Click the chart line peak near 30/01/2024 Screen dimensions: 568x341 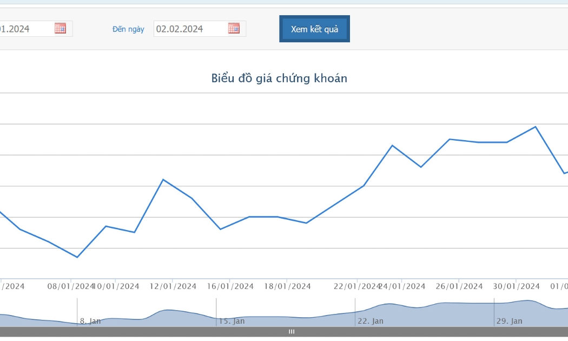(x=536, y=127)
